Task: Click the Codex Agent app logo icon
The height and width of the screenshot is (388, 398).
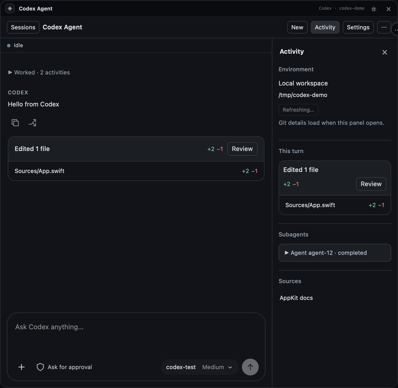Action: (10, 9)
